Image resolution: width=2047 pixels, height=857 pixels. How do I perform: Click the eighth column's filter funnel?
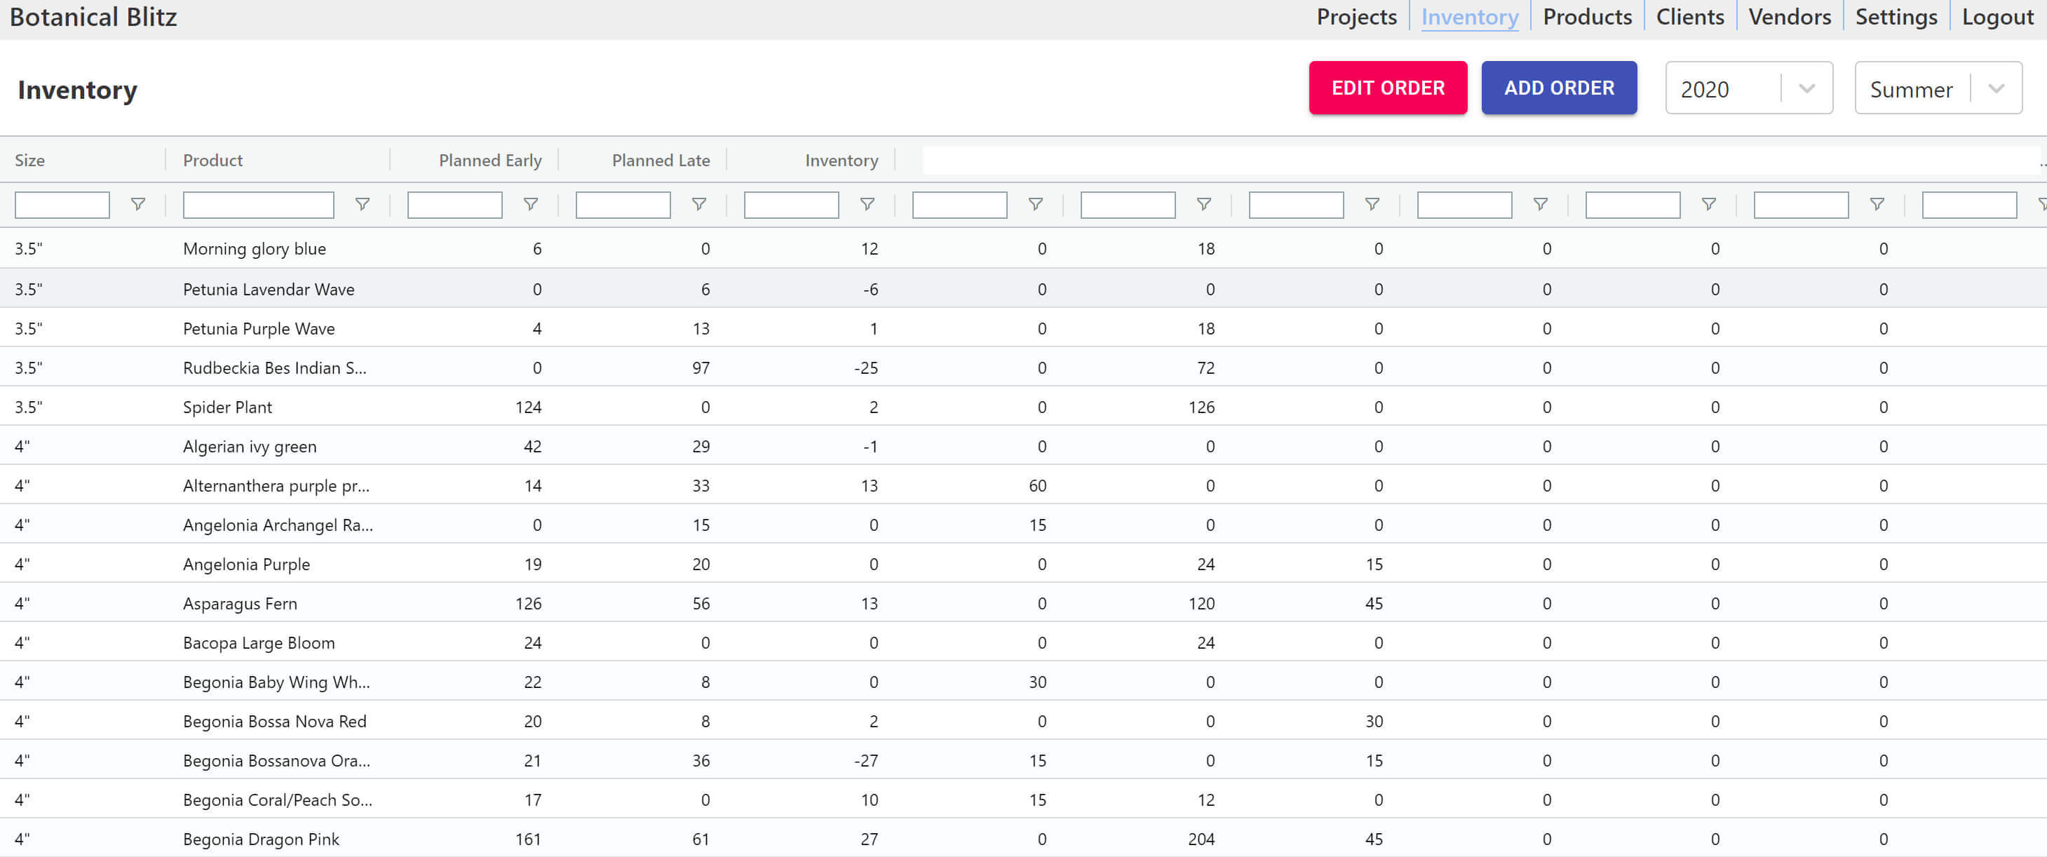(x=1372, y=204)
